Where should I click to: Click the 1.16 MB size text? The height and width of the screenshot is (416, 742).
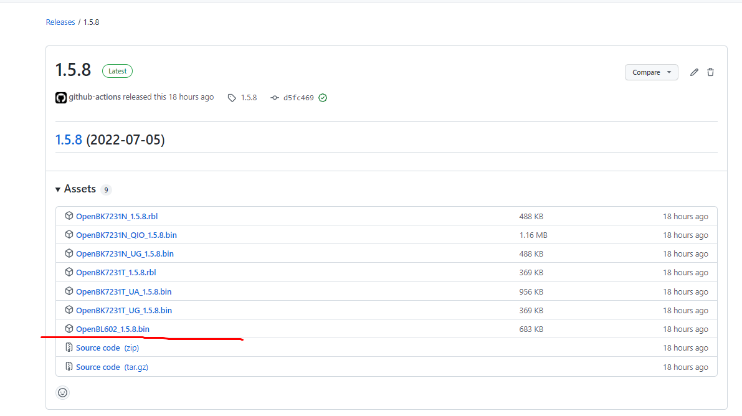point(533,235)
